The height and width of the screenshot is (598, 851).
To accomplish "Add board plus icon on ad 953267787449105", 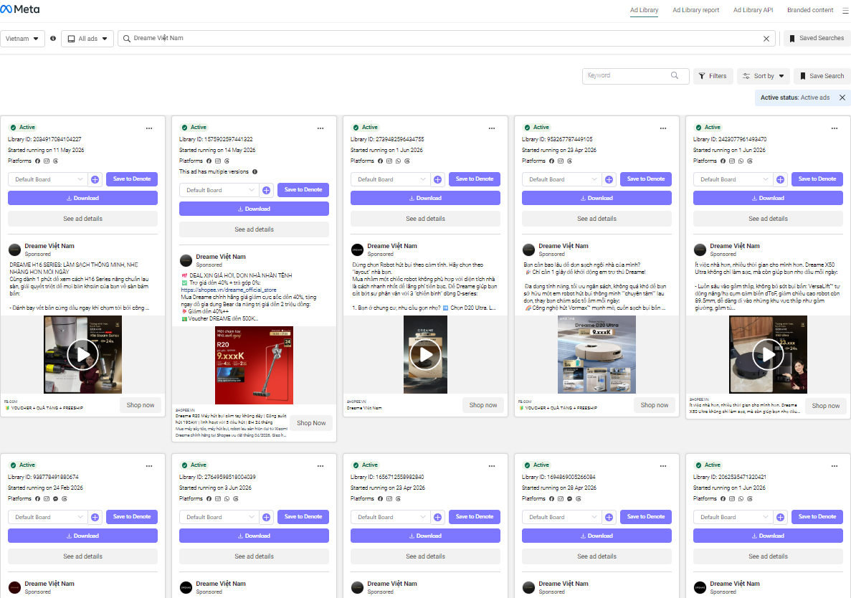I will pyautogui.click(x=609, y=180).
